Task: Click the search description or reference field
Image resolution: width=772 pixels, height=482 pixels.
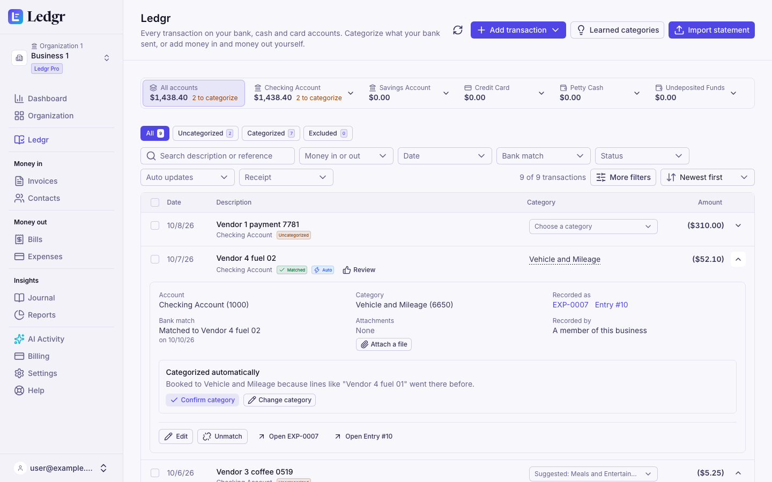Action: click(218, 156)
